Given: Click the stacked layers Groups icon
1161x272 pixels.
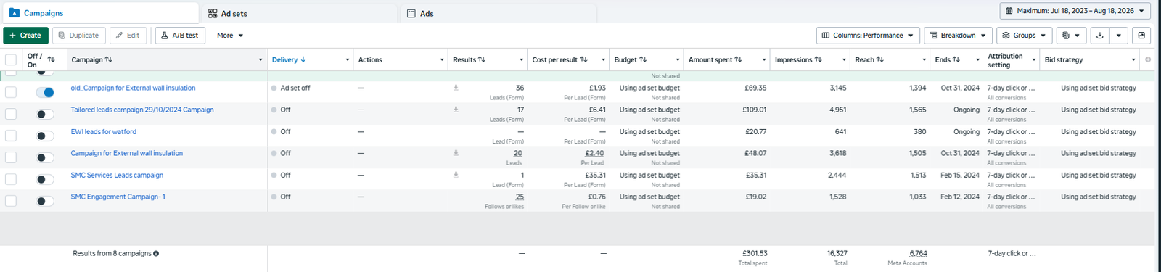Looking at the screenshot, I should 1006,35.
